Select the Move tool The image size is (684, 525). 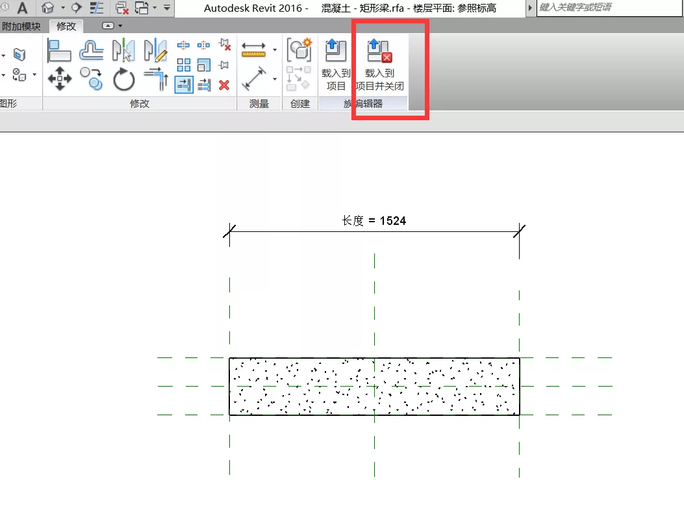point(60,79)
